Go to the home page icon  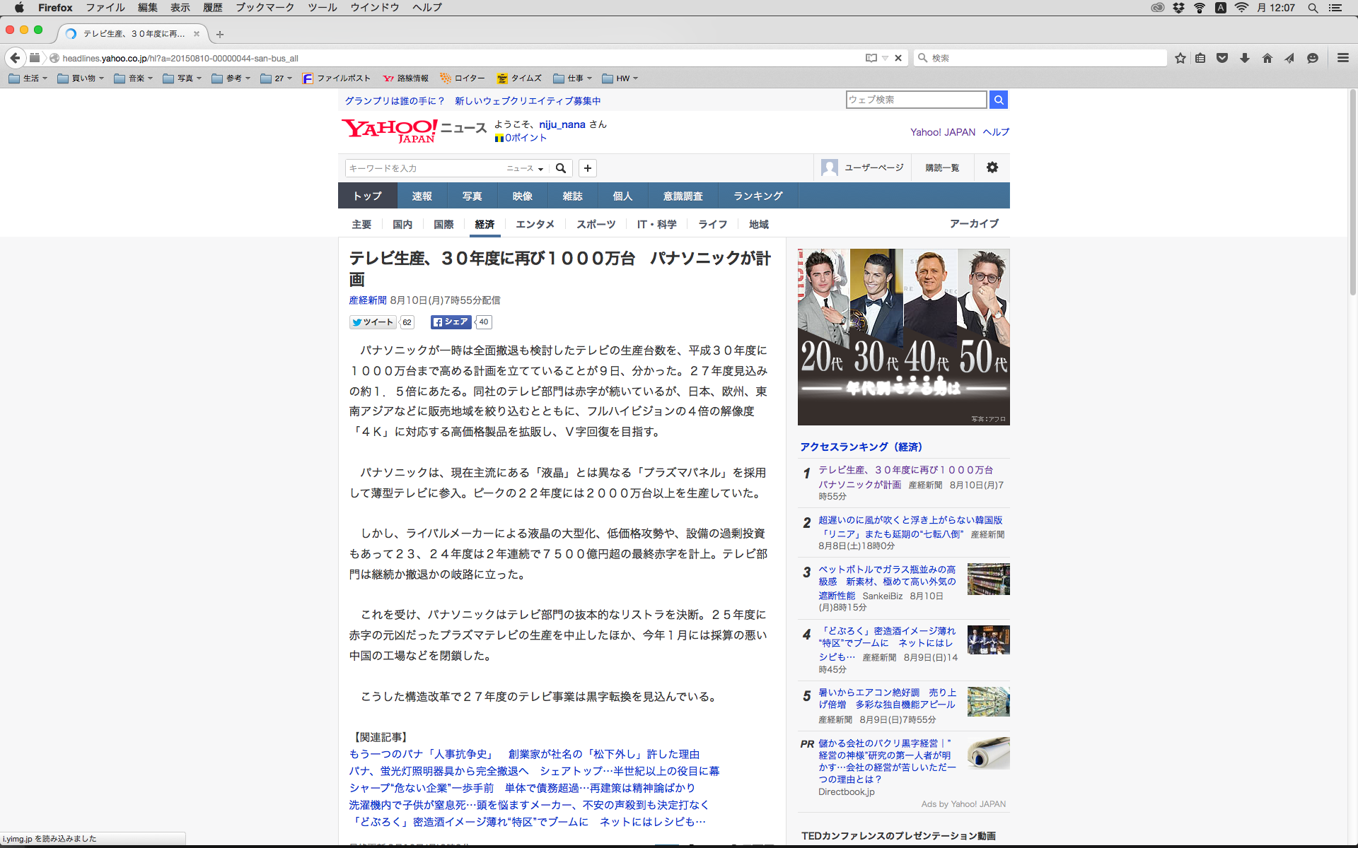pos(1267,58)
